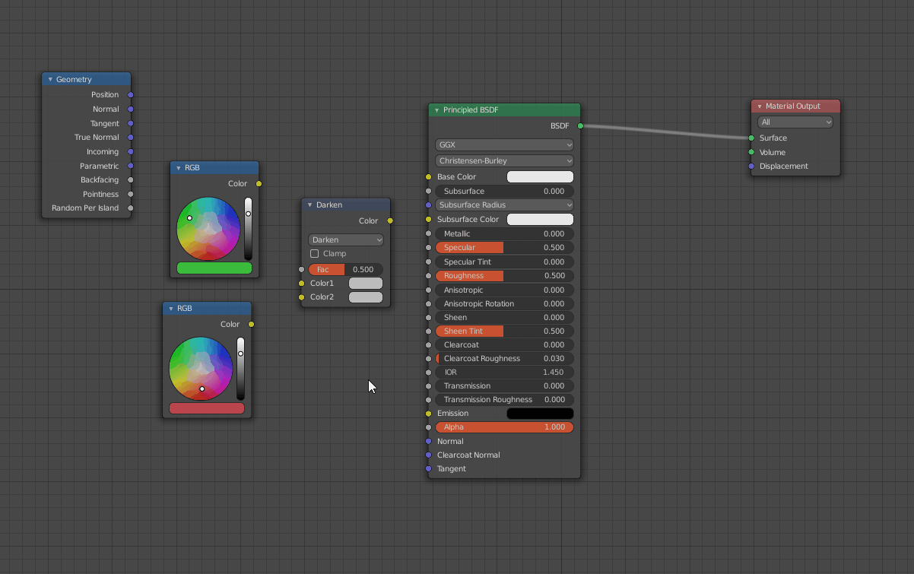The height and width of the screenshot is (574, 914).
Task: Click the Color1 input socket on Darken
Action: click(x=301, y=283)
